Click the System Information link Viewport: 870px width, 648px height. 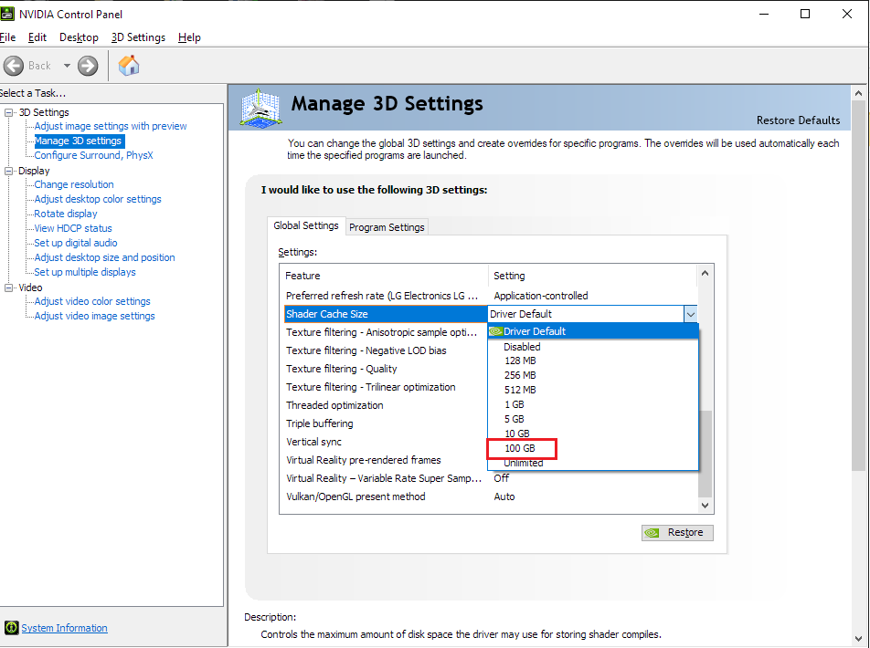(x=64, y=628)
